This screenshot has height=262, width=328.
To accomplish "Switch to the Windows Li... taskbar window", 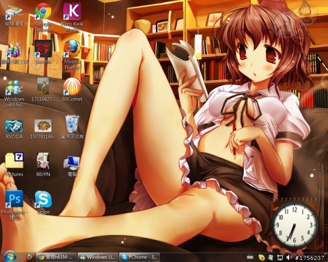I will (x=98, y=257).
